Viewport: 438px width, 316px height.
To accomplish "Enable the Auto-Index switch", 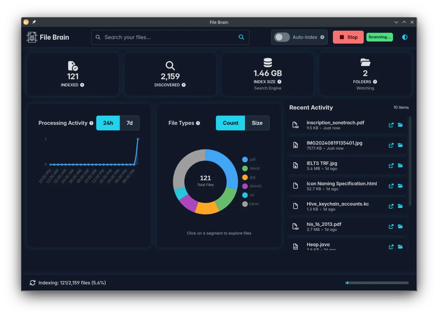I will (282, 37).
